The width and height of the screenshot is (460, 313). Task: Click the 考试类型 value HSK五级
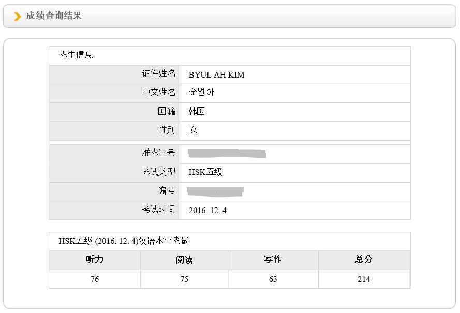pyautogui.click(x=205, y=172)
